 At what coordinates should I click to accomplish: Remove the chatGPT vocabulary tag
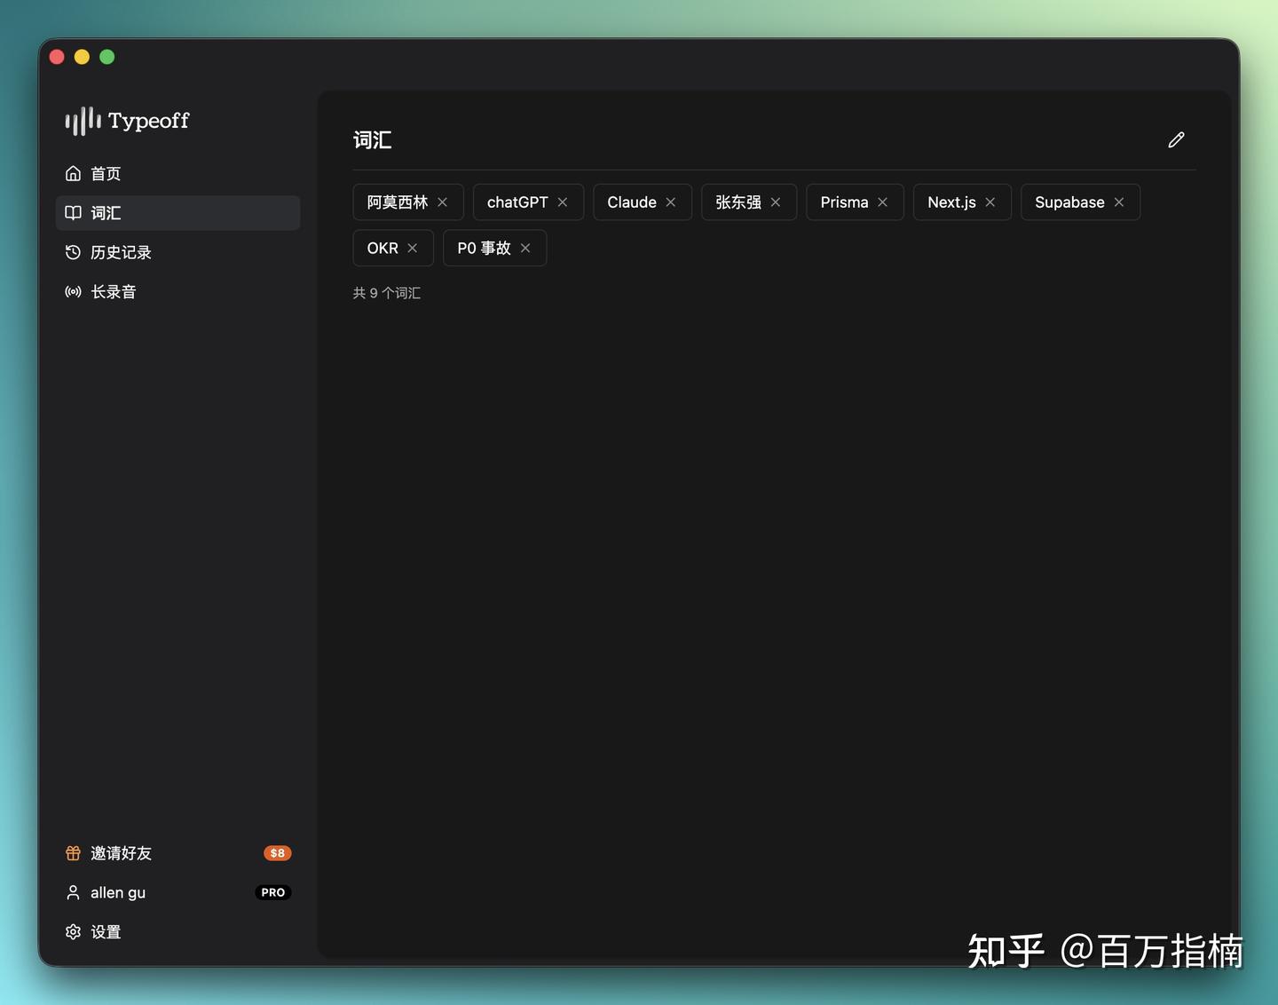[563, 202]
